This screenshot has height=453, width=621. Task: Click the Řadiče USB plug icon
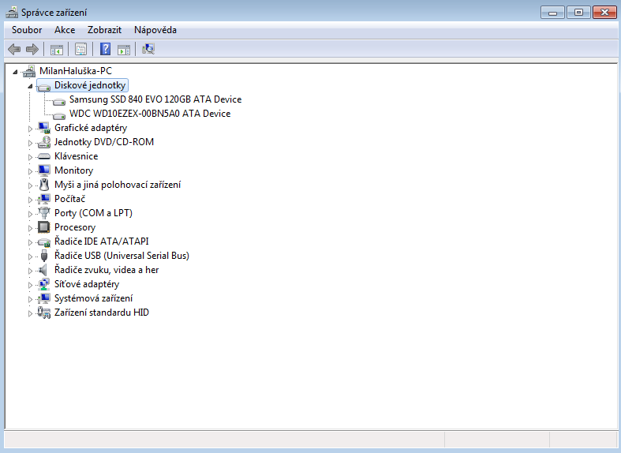44,256
